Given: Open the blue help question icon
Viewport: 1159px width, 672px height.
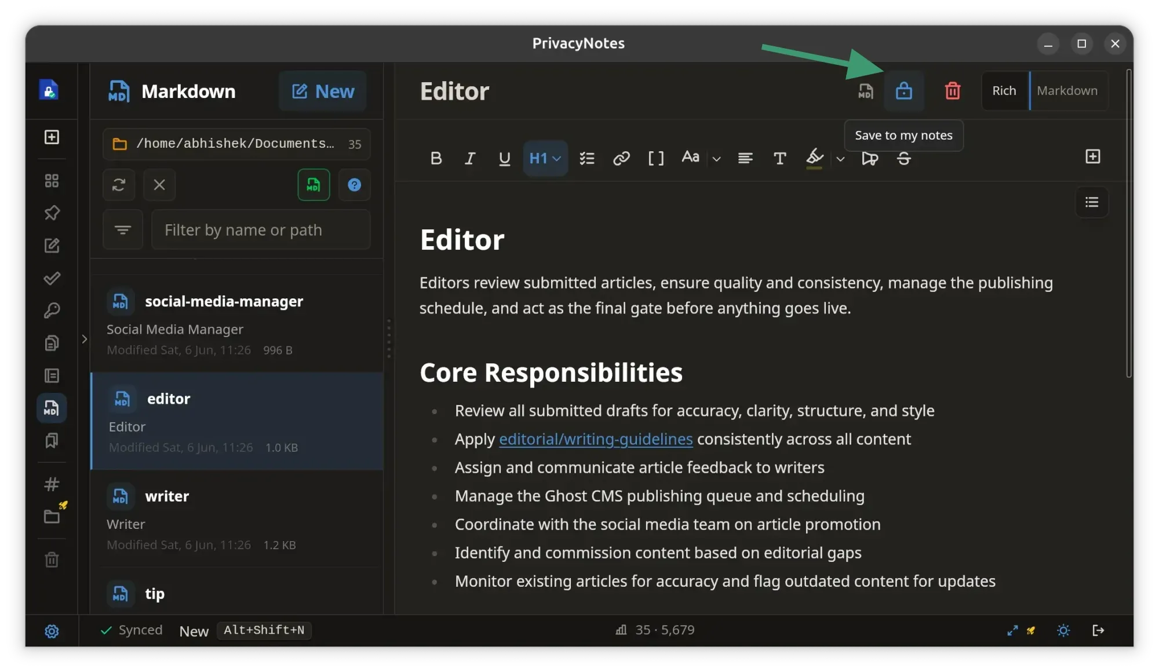Looking at the screenshot, I should [354, 185].
